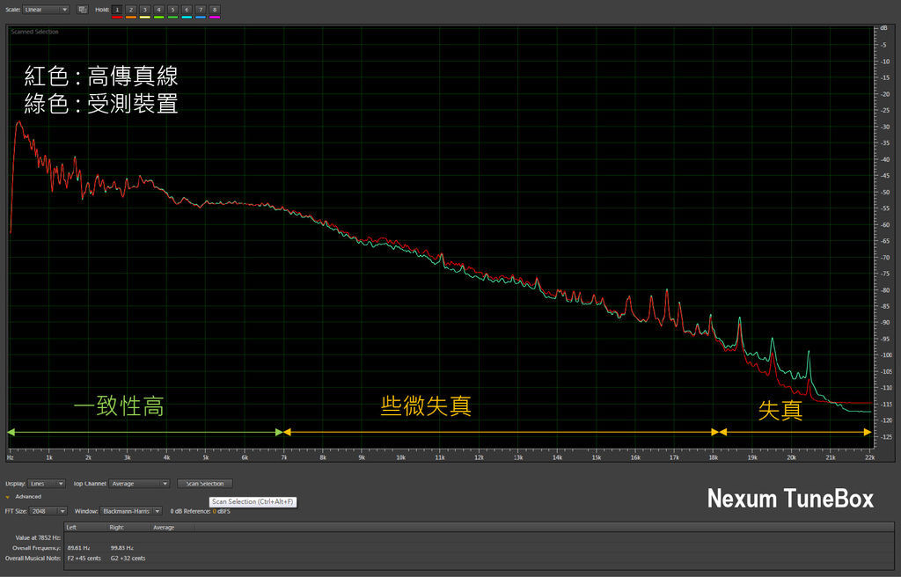The width and height of the screenshot is (901, 577).
Task: Toggle Hold button 2
Action: coord(131,10)
